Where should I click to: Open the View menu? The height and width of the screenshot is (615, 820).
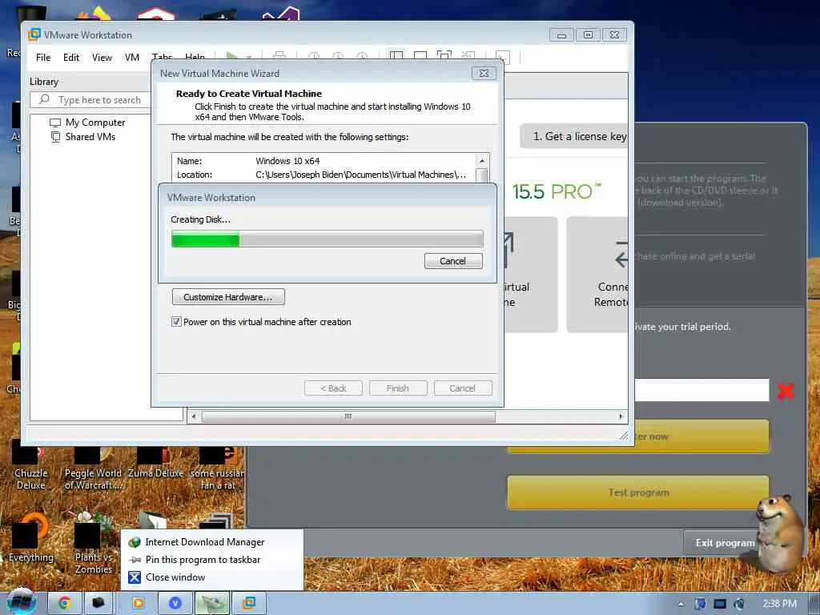[102, 58]
